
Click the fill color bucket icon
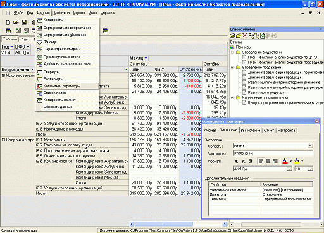coord(297,161)
